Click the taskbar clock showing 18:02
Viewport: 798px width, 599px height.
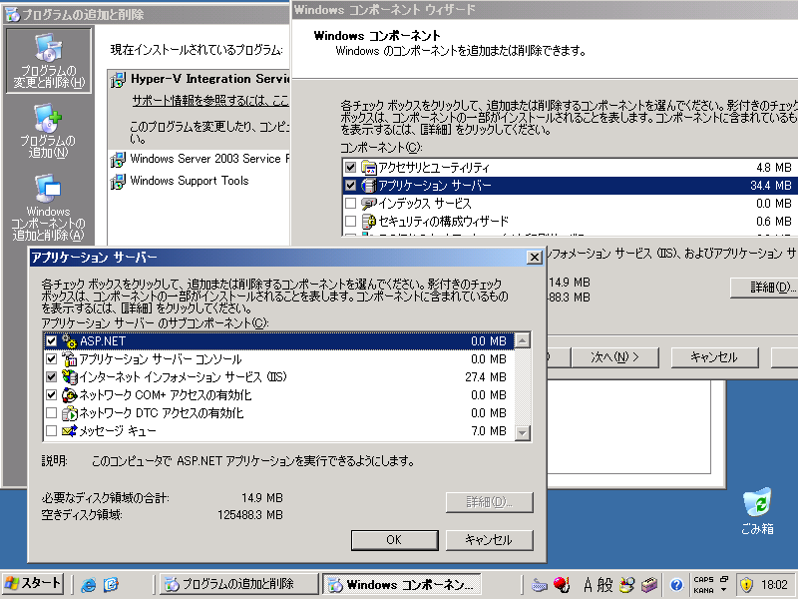pyautogui.click(x=774, y=584)
